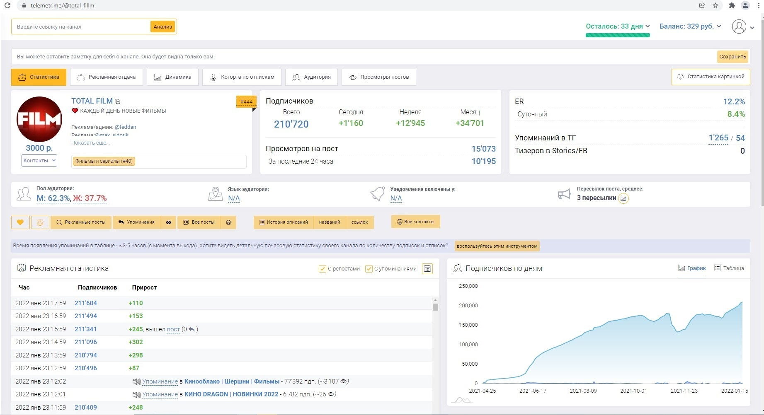This screenshot has width=764, height=415.
Task: Click the copy icon beside TOTAL FILM title
Action: pos(118,101)
